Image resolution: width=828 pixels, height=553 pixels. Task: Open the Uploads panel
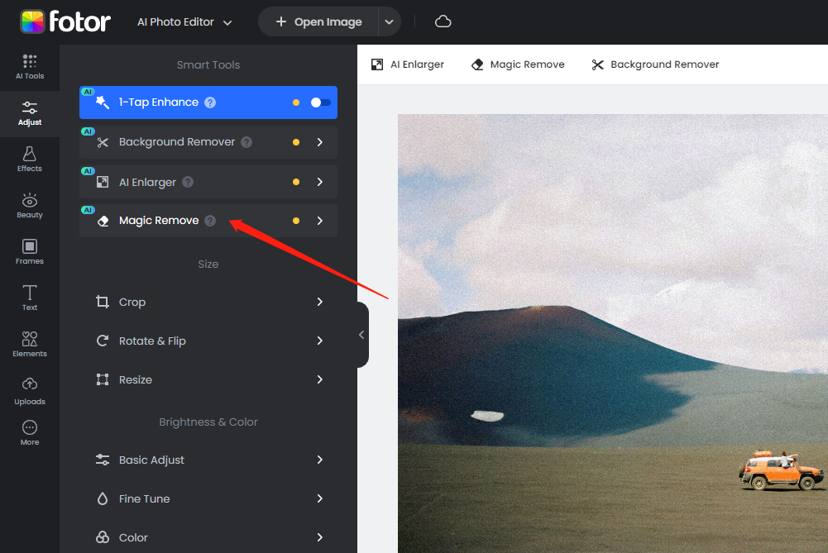click(x=30, y=391)
